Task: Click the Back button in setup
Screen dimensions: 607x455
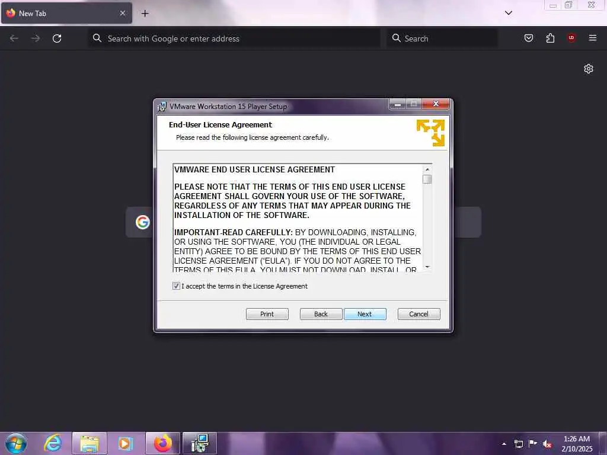Action: [321, 314]
